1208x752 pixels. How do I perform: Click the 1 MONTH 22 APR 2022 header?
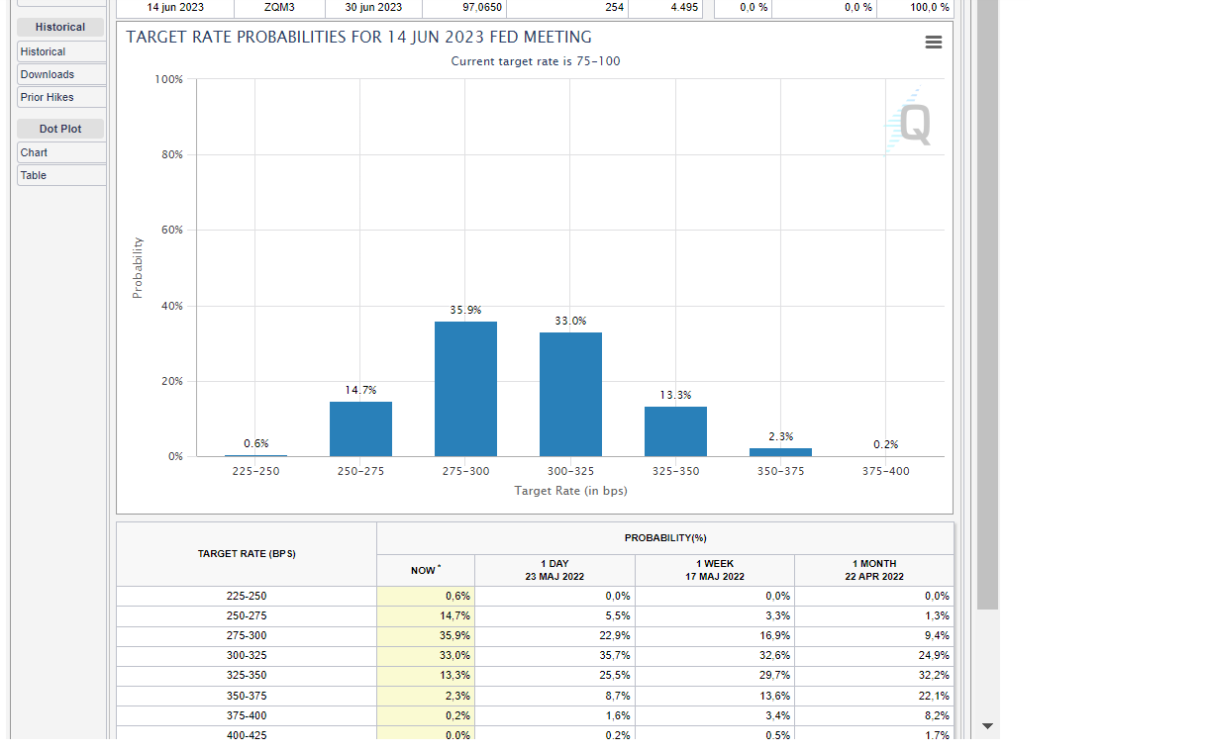tap(873, 570)
